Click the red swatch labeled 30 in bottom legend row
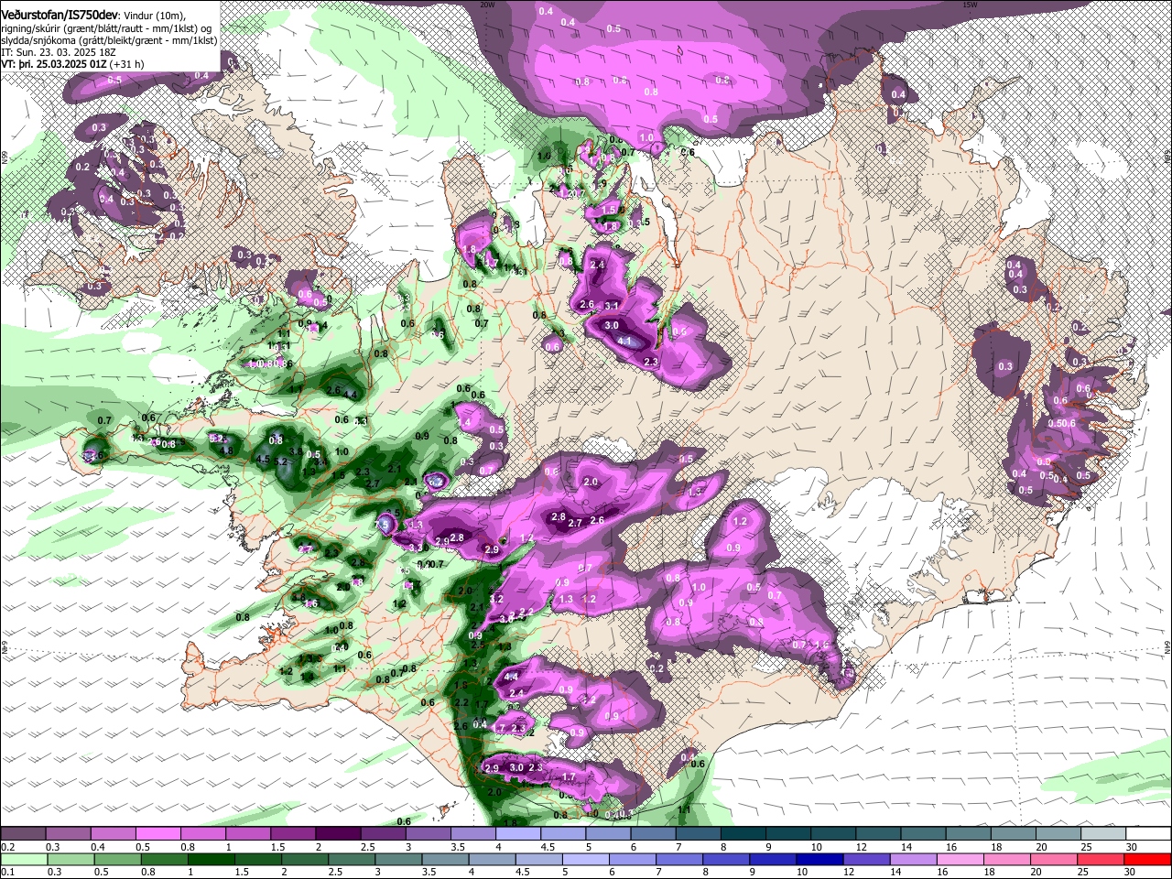 (1147, 859)
